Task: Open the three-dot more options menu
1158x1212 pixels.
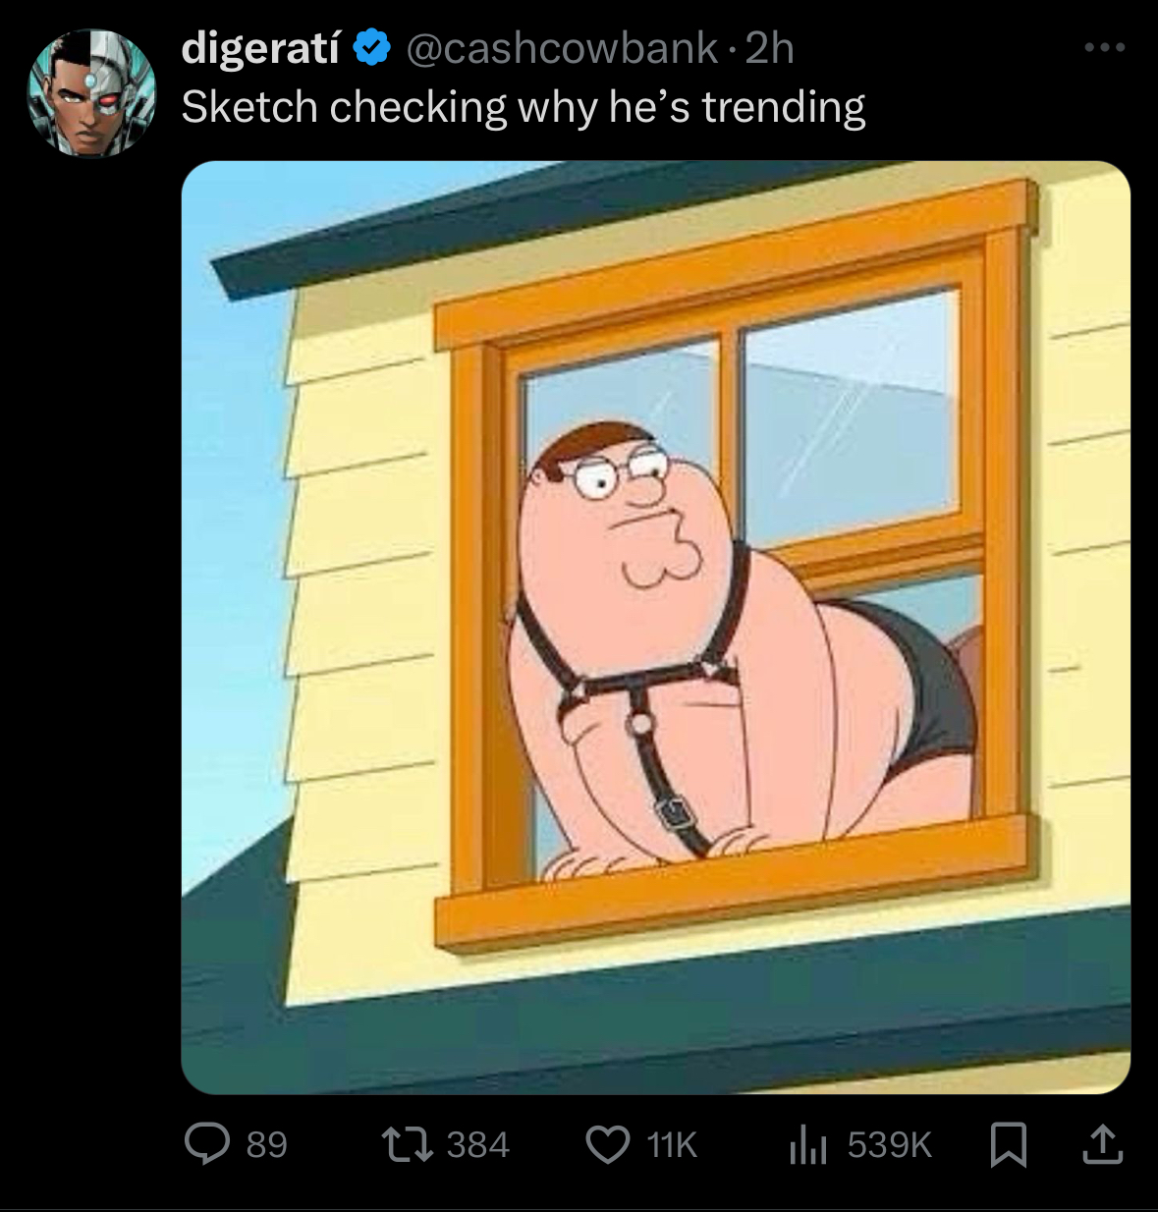Action: tap(1104, 47)
